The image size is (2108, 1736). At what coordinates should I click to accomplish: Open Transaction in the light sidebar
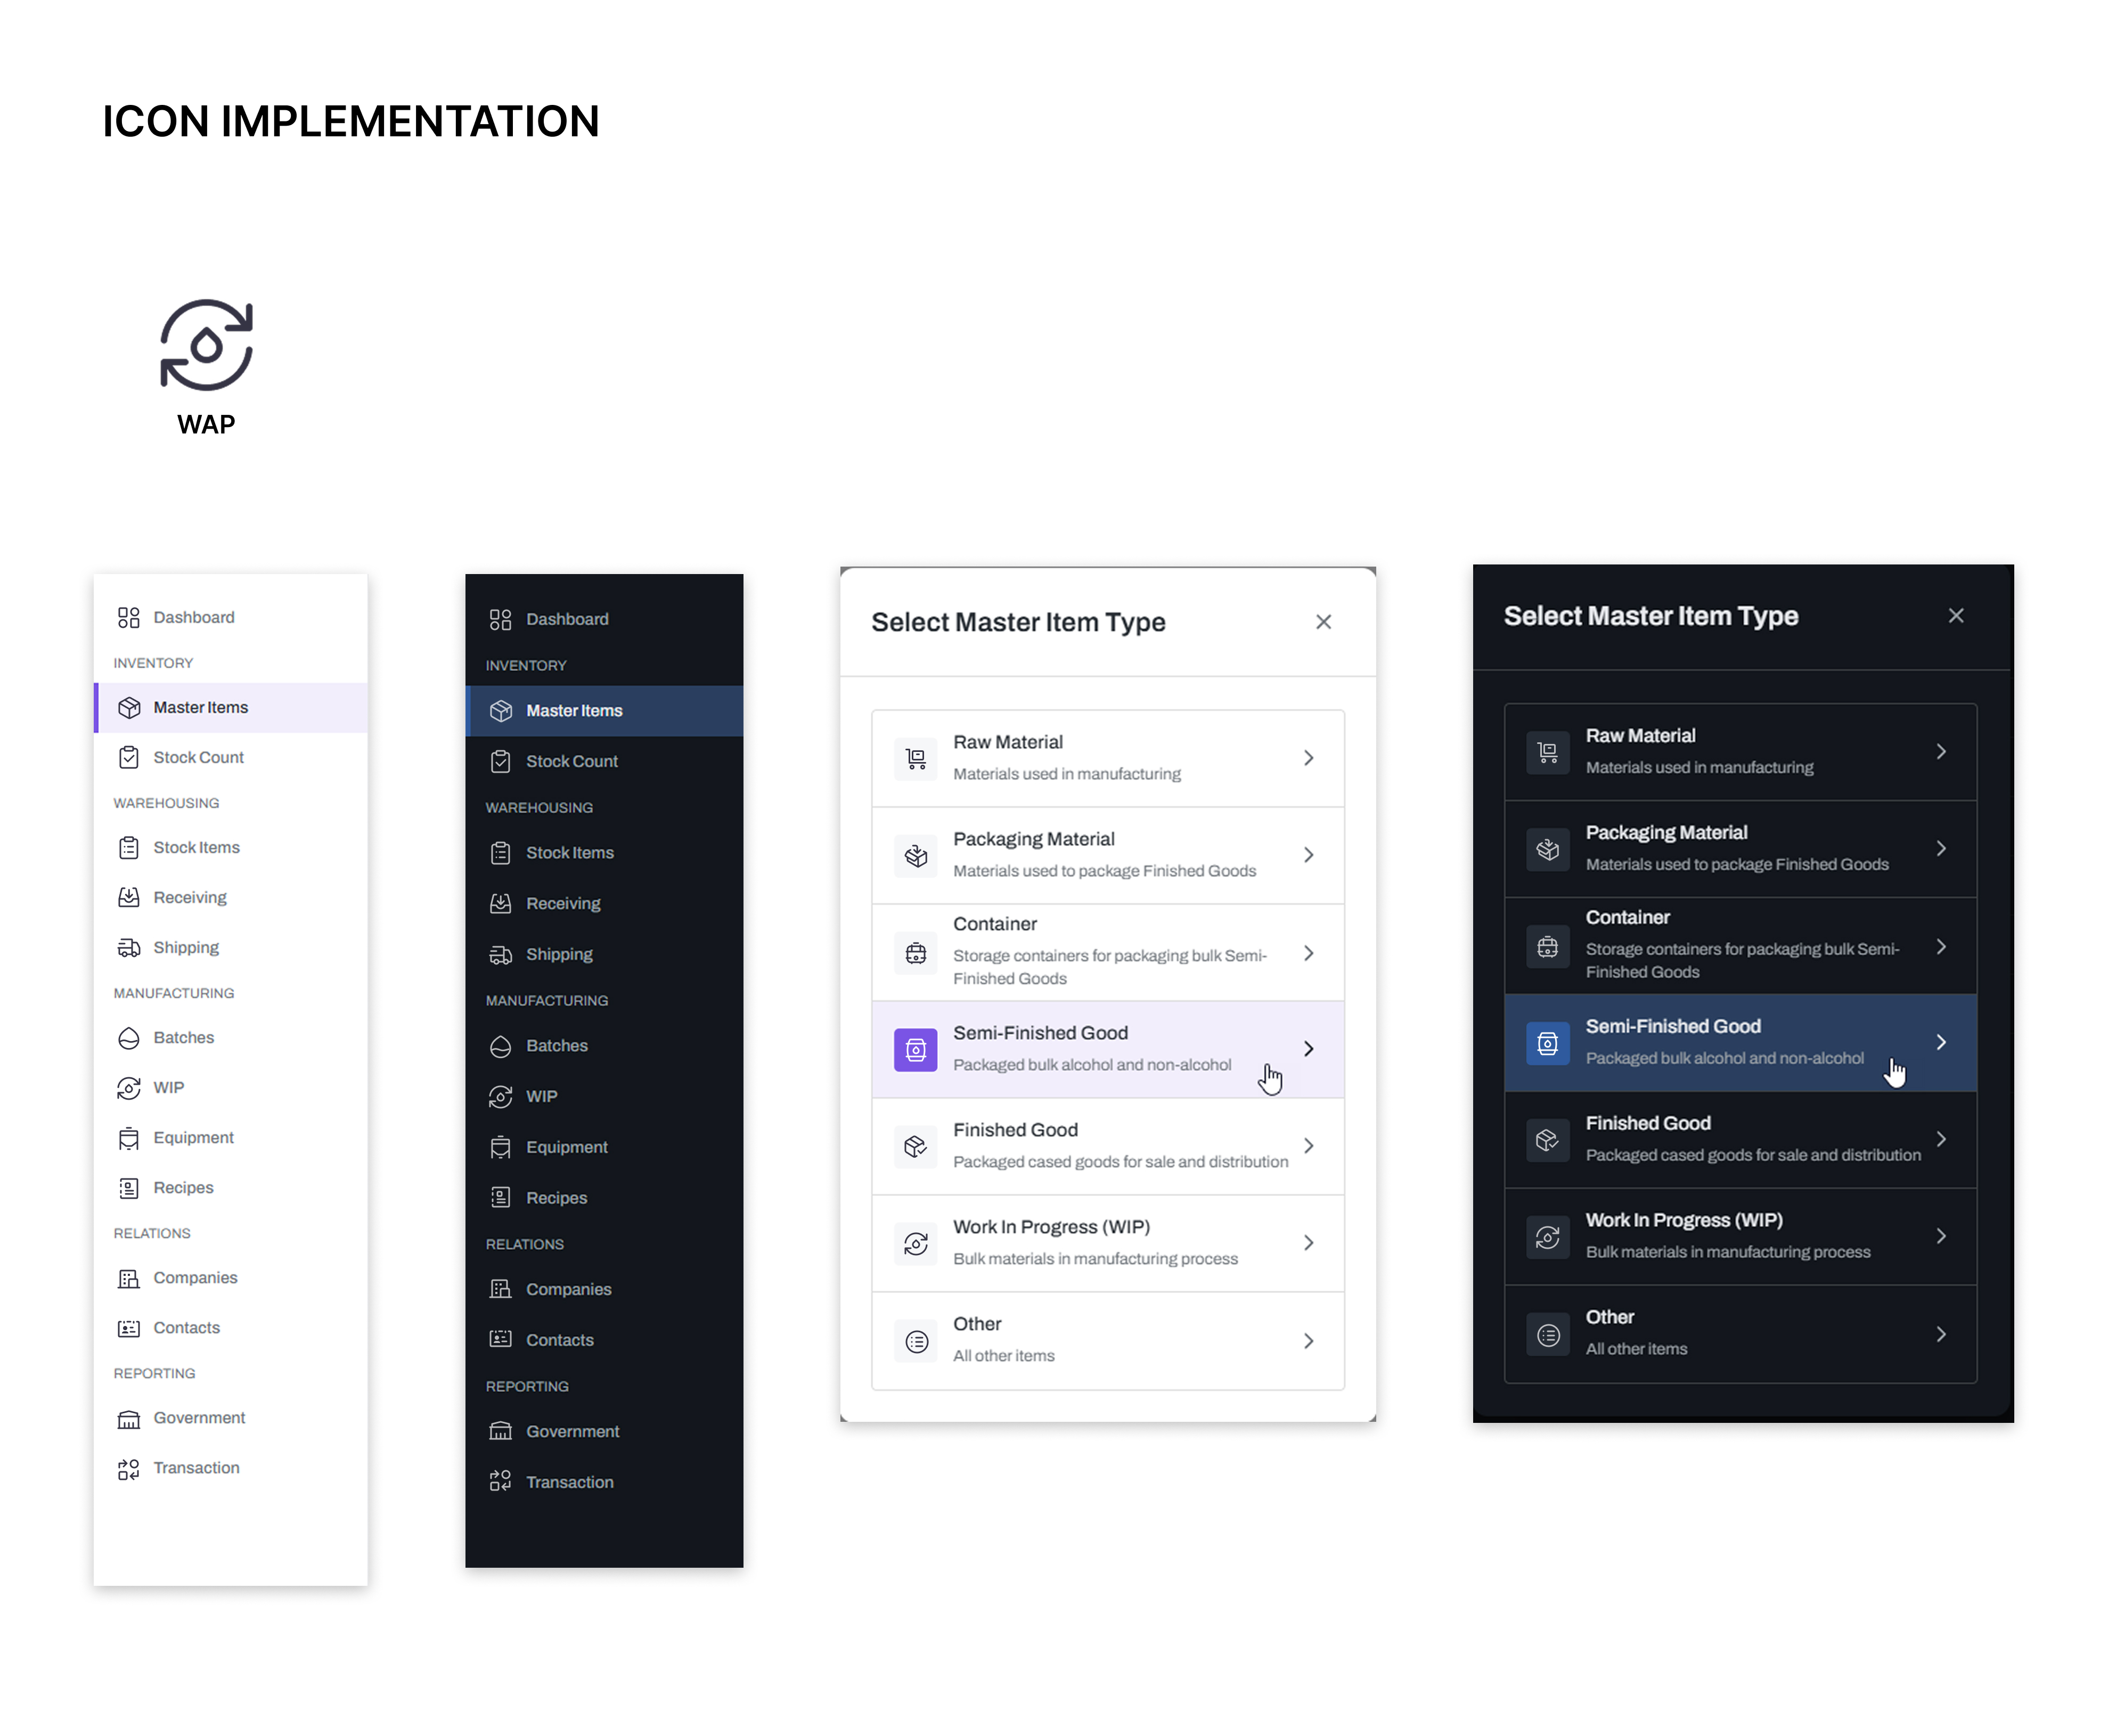(x=196, y=1467)
